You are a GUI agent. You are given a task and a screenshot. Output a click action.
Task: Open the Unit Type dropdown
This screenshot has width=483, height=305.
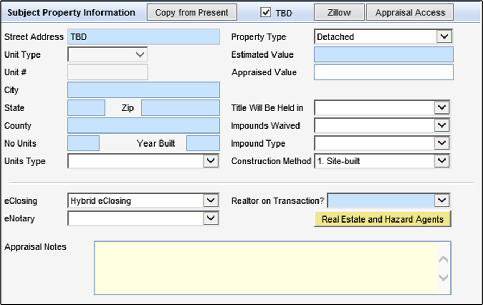point(141,54)
